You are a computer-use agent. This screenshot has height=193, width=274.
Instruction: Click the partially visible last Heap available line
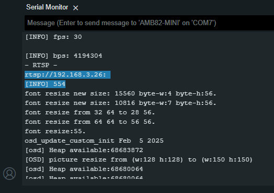click(84, 177)
